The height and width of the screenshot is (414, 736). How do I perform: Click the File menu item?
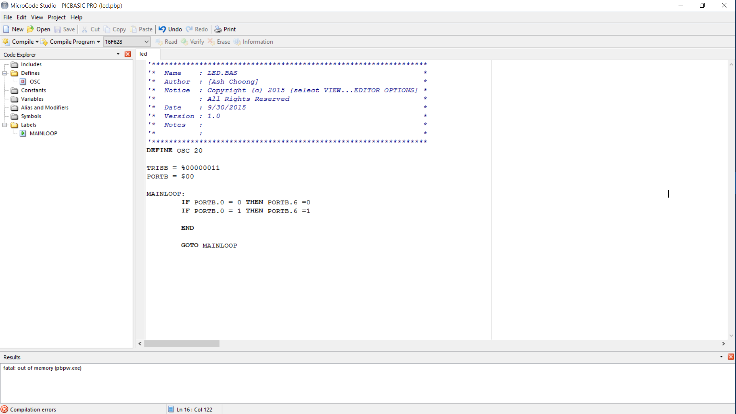click(8, 17)
